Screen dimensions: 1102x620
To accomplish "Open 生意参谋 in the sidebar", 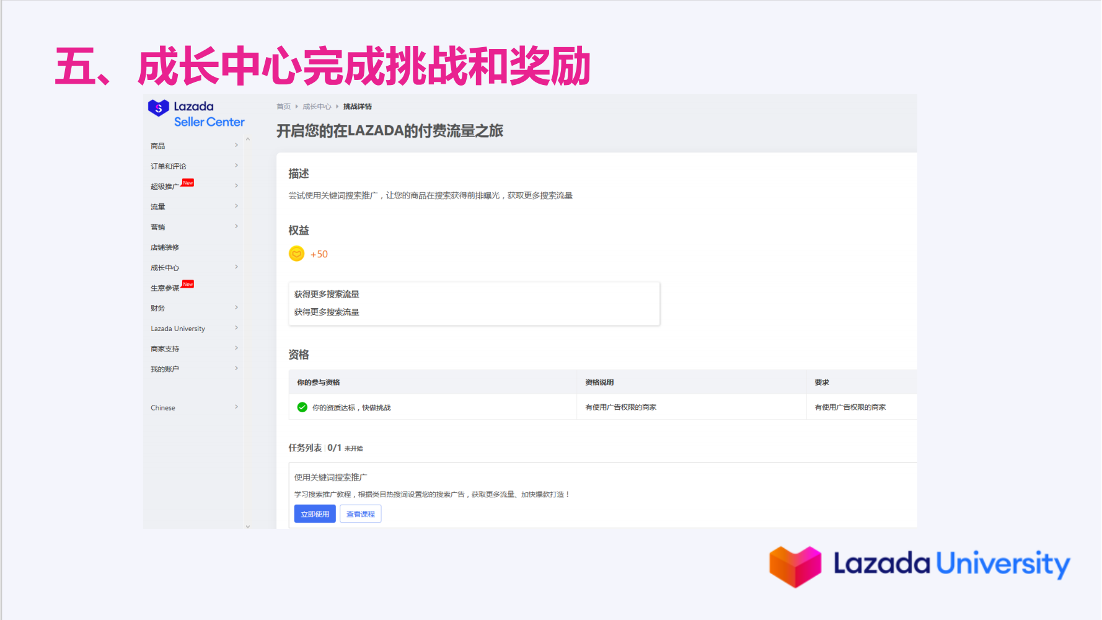I will [x=165, y=288].
